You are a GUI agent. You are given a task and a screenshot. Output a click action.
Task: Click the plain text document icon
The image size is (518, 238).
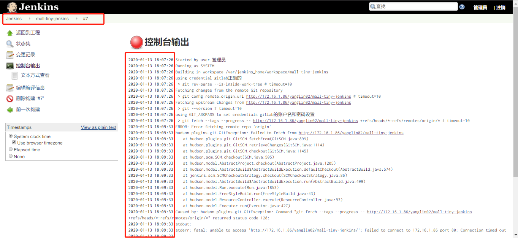tap(15, 75)
